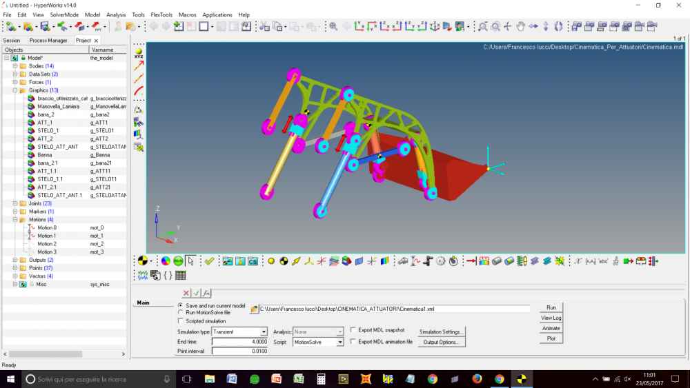Open the FlexTools menu

pyautogui.click(x=161, y=14)
